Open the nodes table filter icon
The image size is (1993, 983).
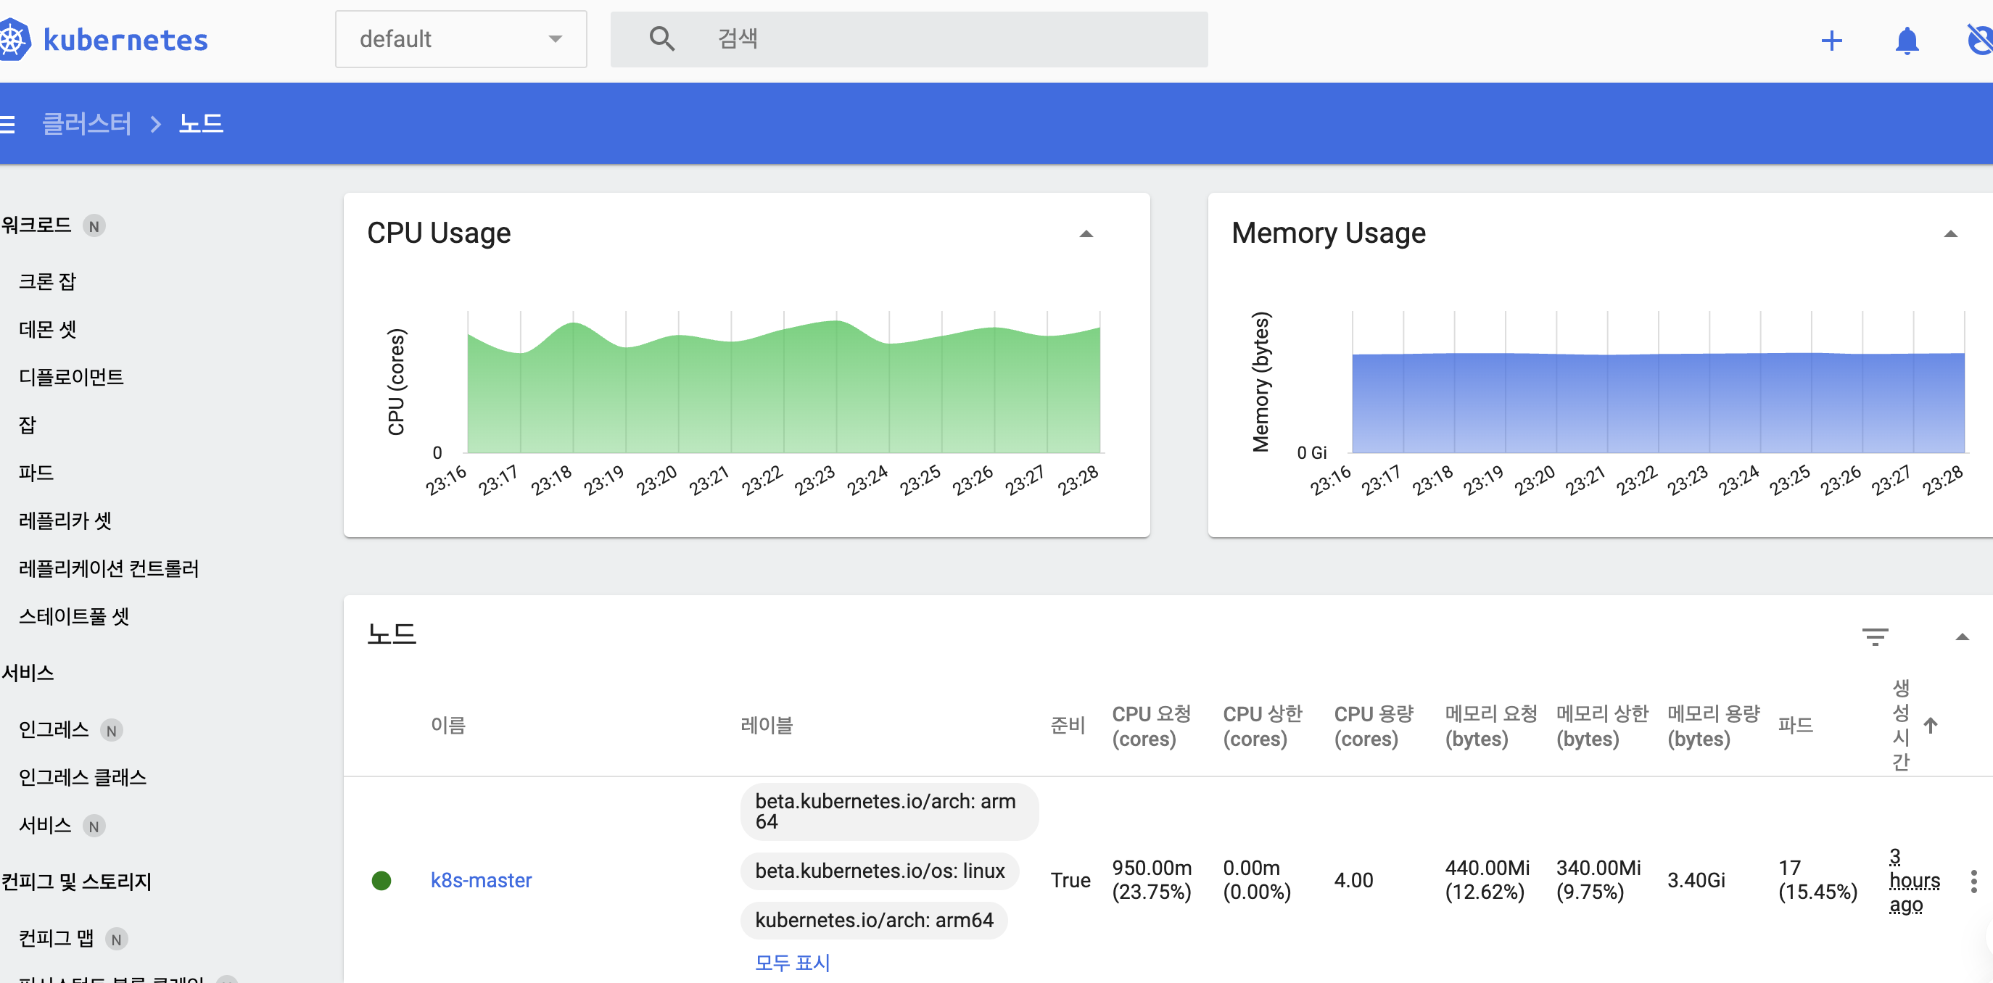coord(1875,636)
